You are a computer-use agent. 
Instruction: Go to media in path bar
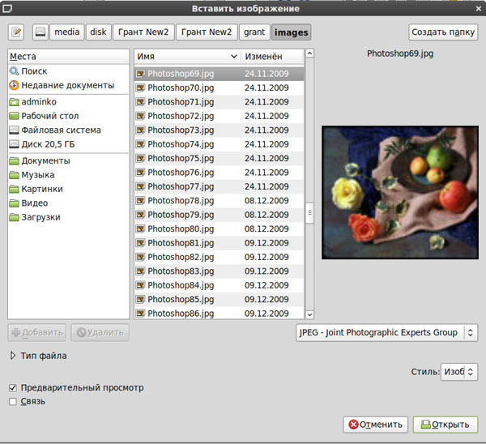click(67, 32)
